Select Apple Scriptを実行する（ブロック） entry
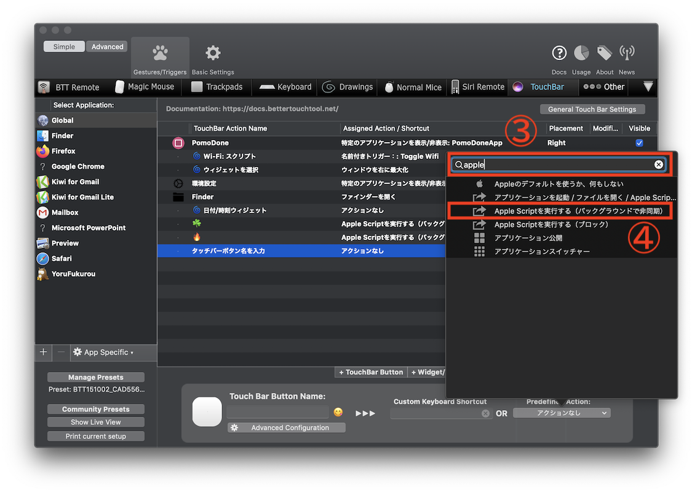The height and width of the screenshot is (493, 700). click(551, 225)
